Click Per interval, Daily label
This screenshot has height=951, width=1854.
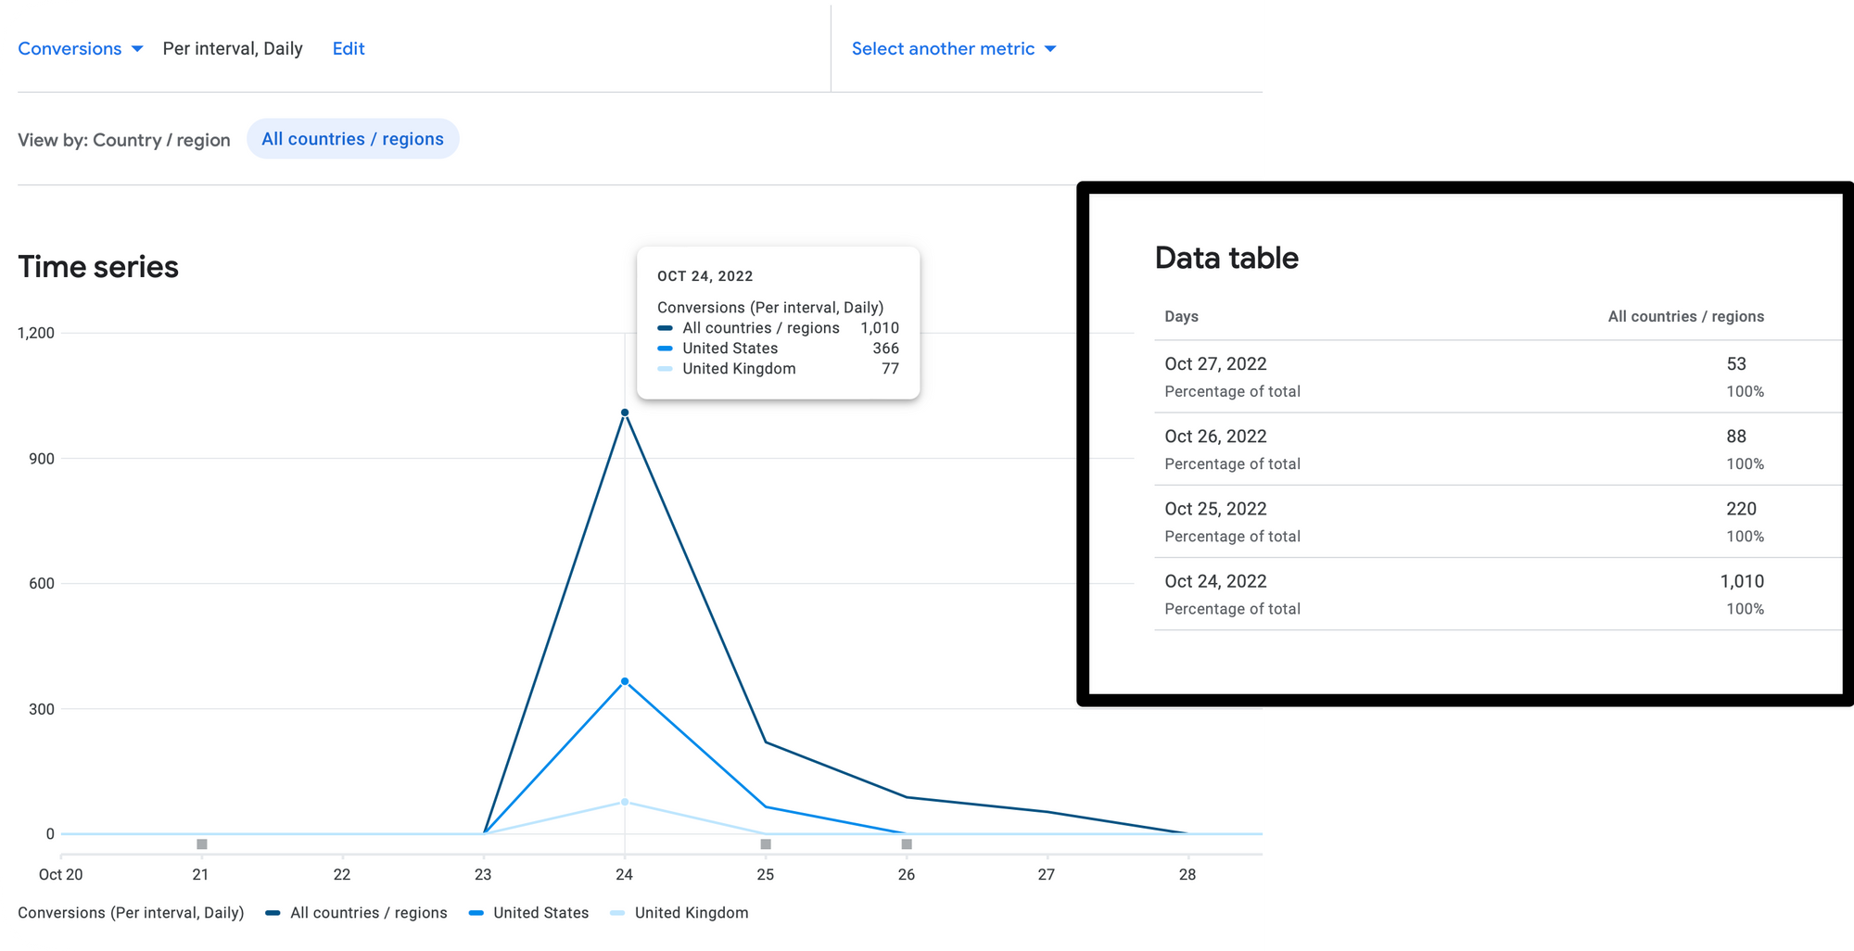coord(233,48)
